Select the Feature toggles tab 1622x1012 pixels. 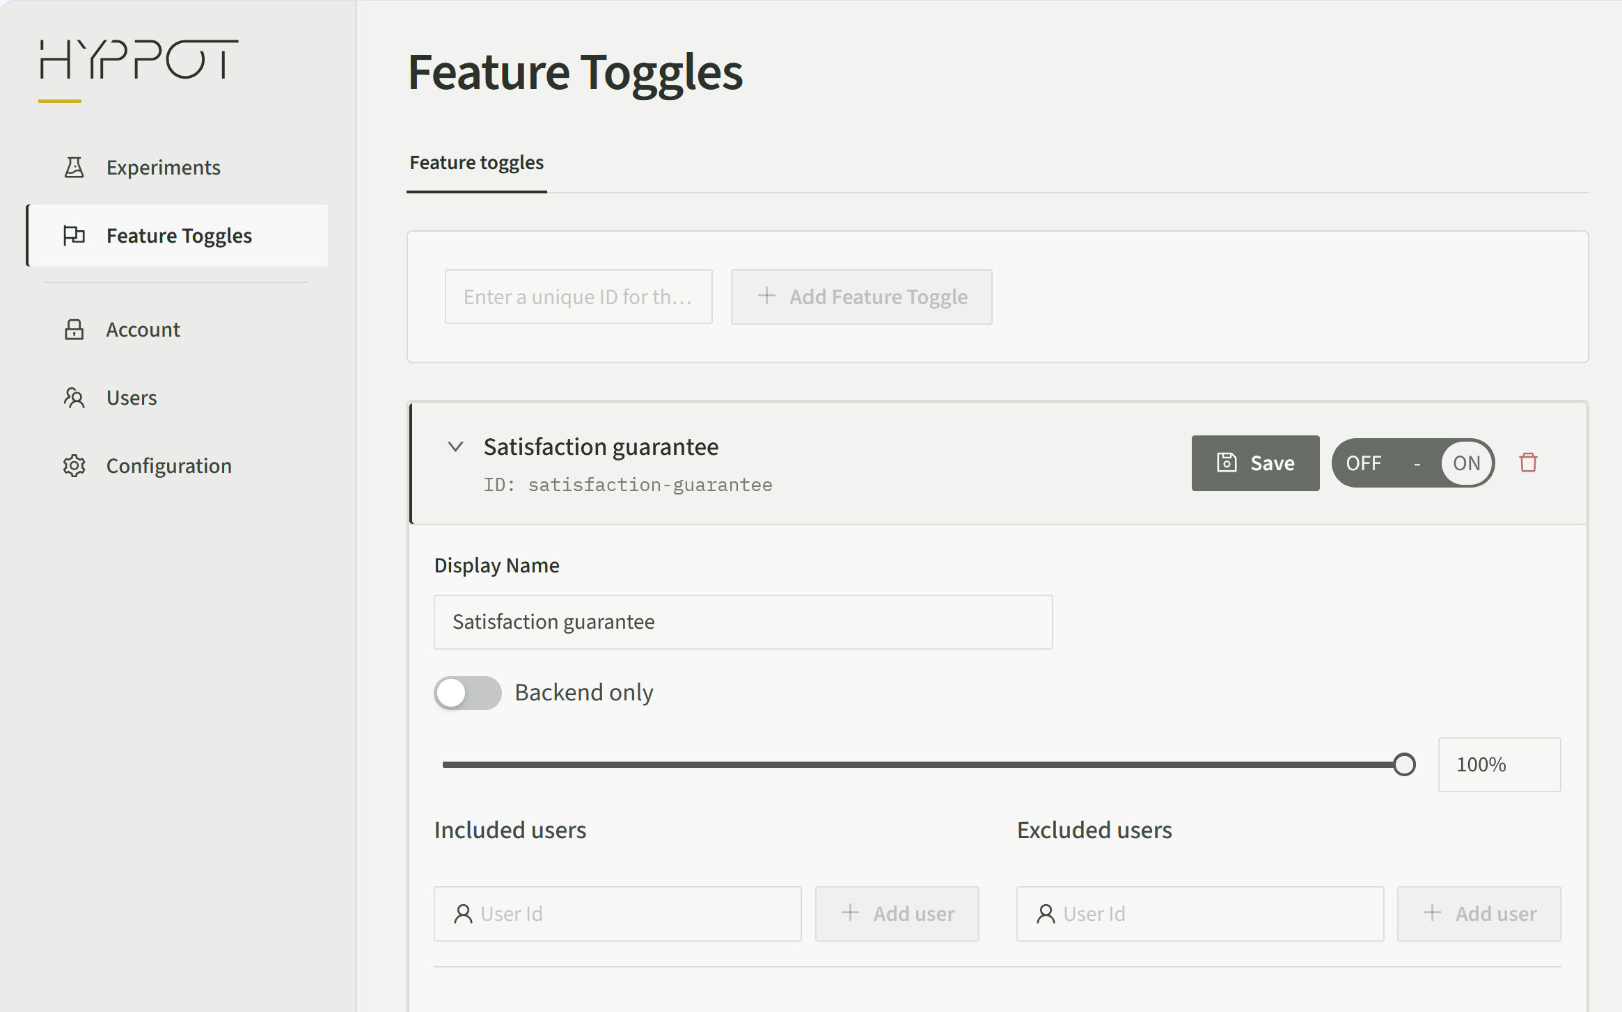(477, 163)
